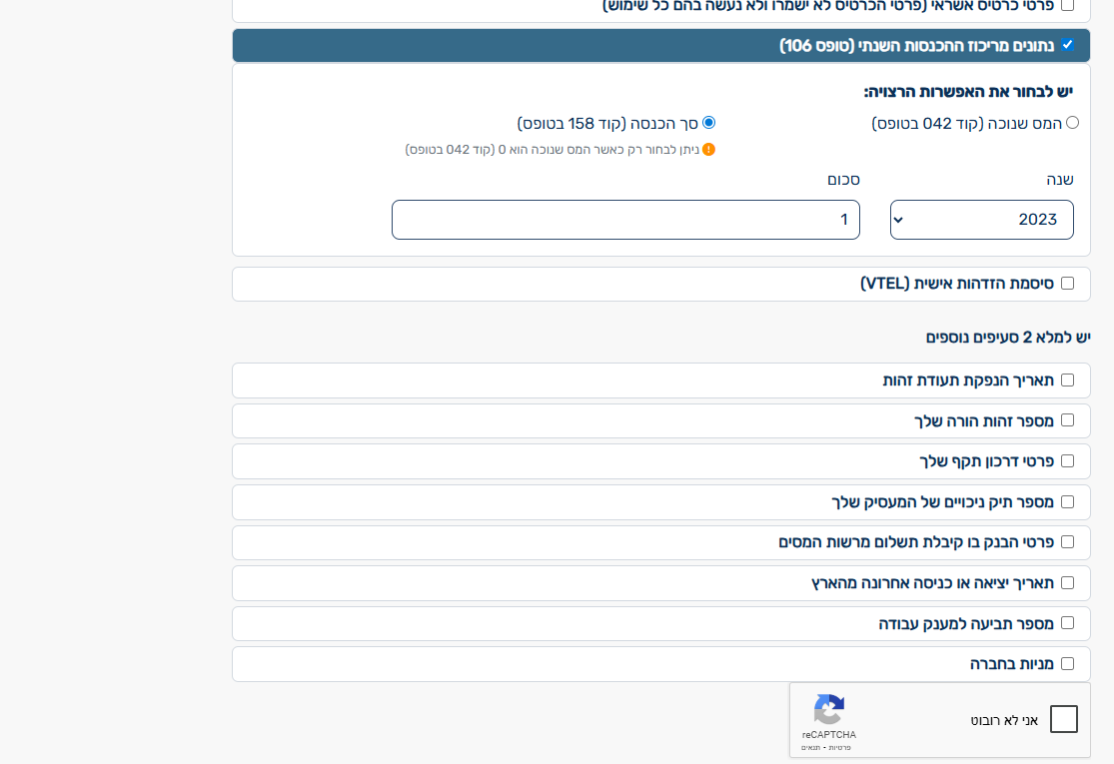Enable the bank payment details checkbox

pos(1067,541)
